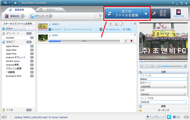Seek on the preview playback bar
This screenshot has width=190, height=120.
click(x=163, y=61)
